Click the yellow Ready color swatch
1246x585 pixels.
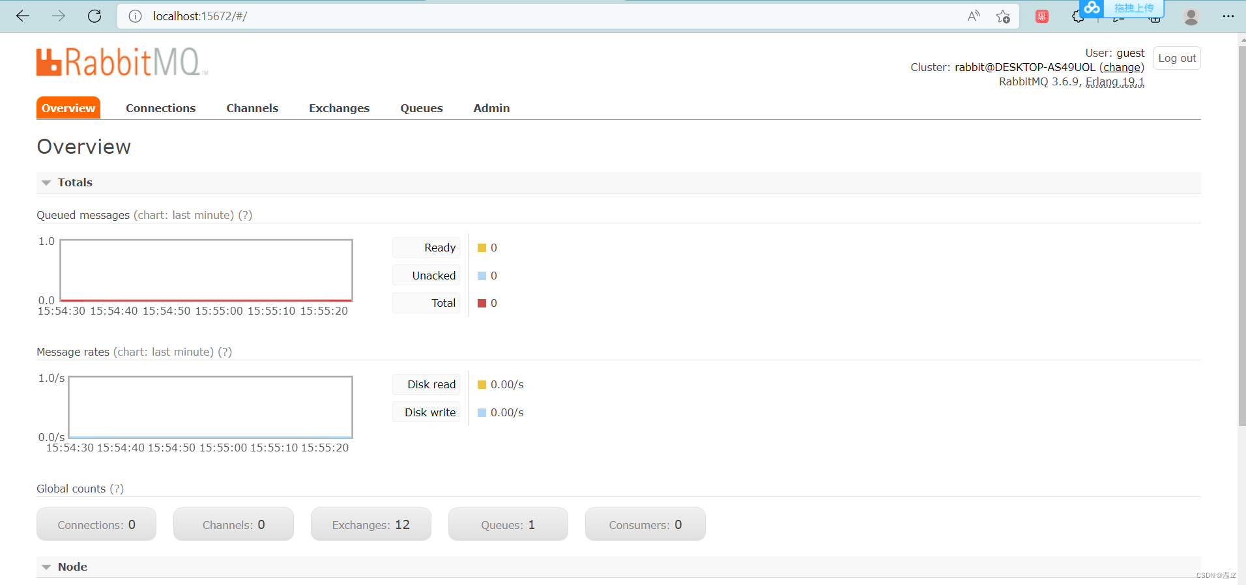[x=482, y=248]
